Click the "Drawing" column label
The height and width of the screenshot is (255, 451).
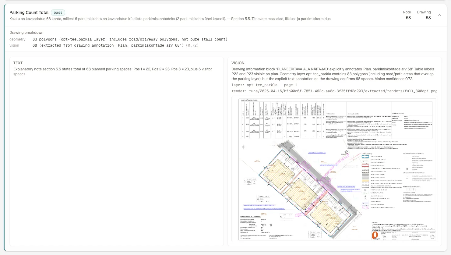click(424, 12)
